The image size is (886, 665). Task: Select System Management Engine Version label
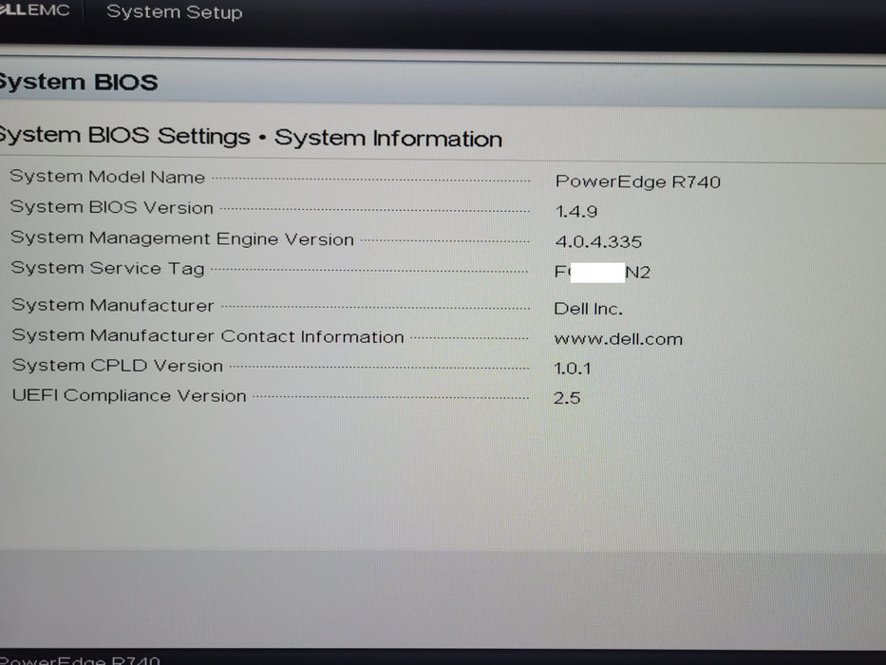[x=182, y=238]
